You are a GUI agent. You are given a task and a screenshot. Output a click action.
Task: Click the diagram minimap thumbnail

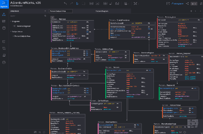193,124
